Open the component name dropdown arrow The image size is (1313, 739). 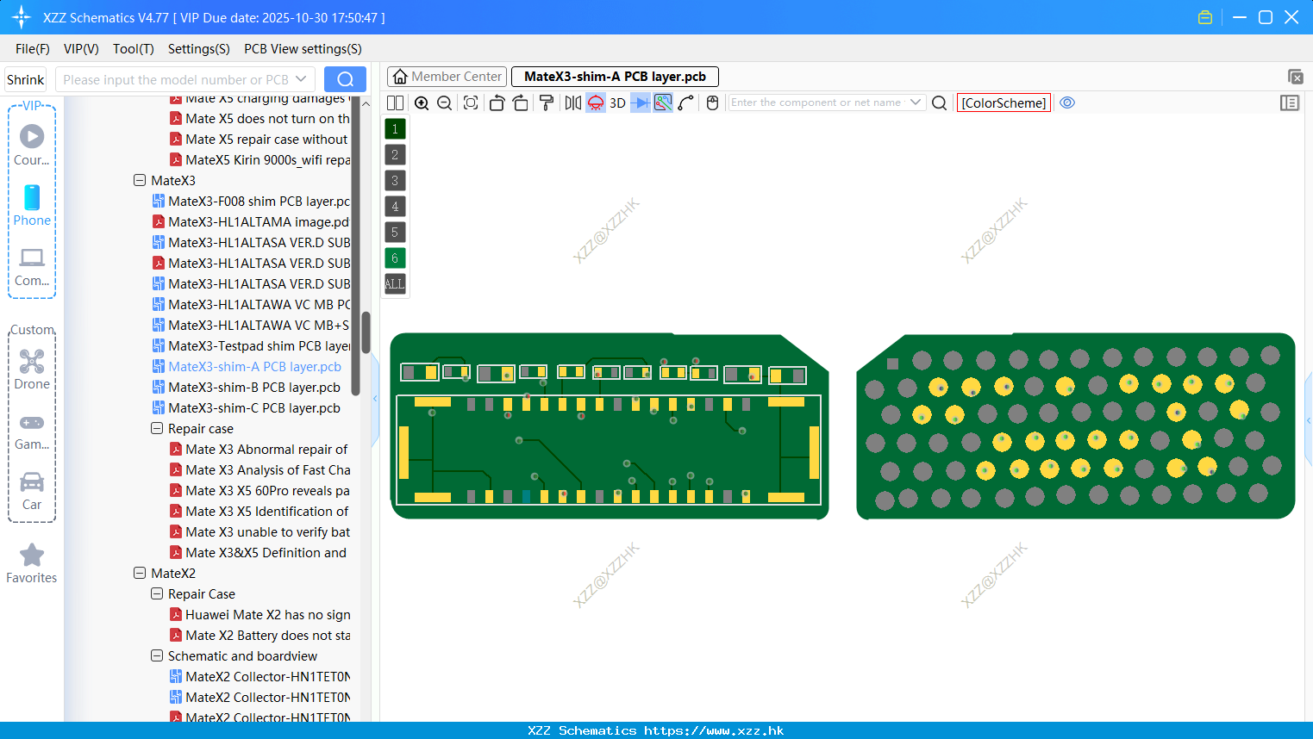pyautogui.click(x=916, y=102)
